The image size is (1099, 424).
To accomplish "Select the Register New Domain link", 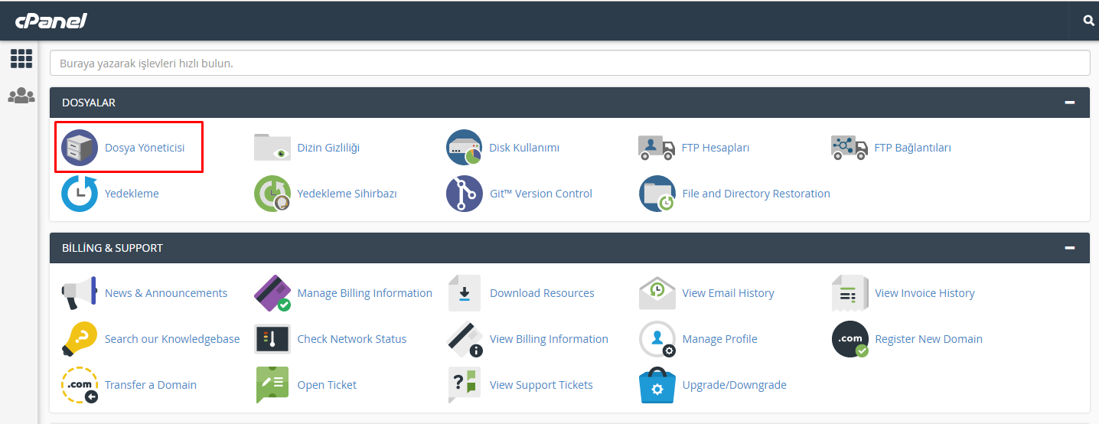I will [928, 339].
